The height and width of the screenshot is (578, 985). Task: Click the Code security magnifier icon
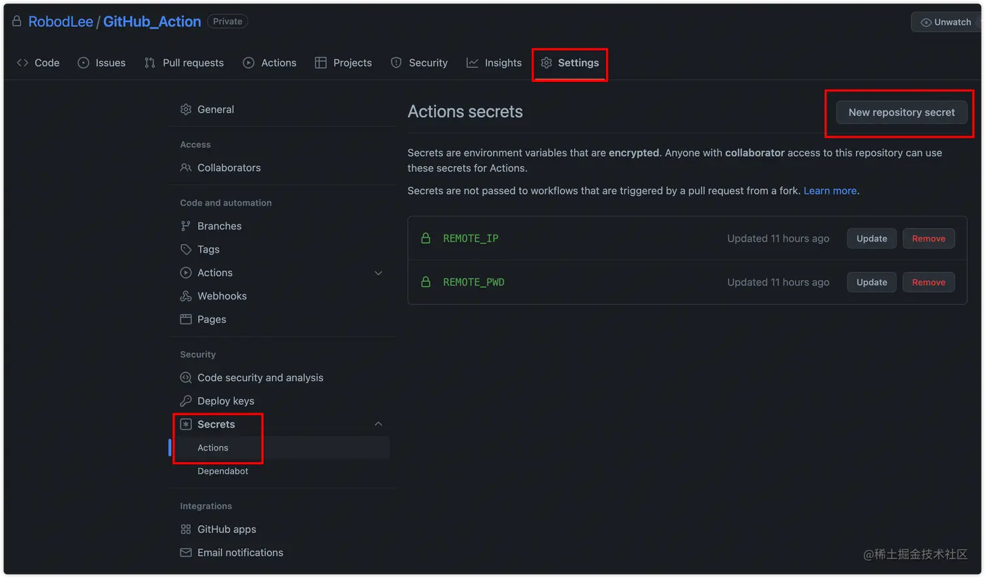click(x=186, y=378)
